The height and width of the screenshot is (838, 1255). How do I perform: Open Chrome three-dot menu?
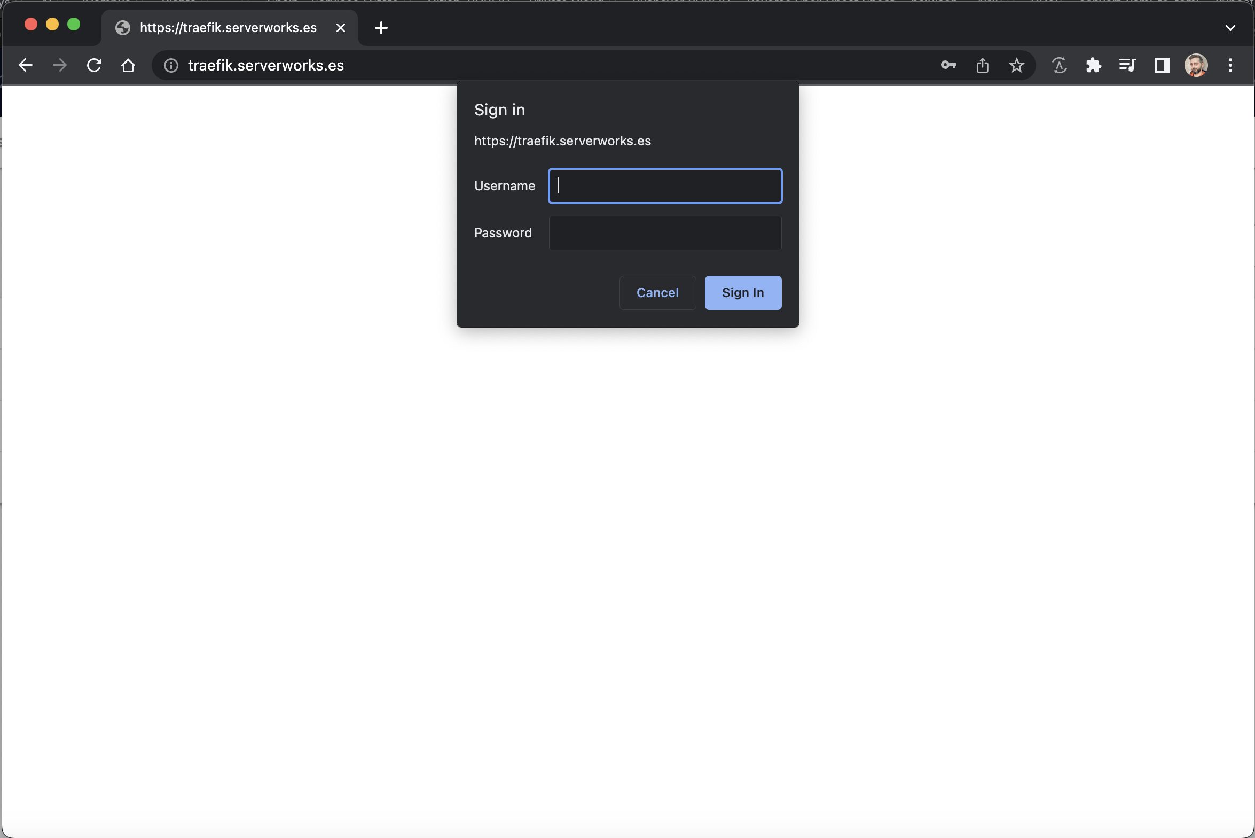tap(1230, 65)
